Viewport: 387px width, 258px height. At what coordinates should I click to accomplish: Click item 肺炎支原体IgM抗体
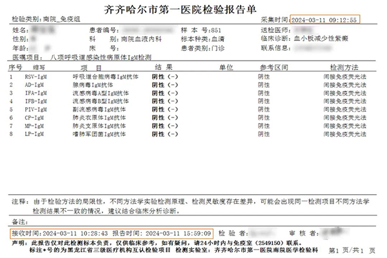(x=99, y=126)
